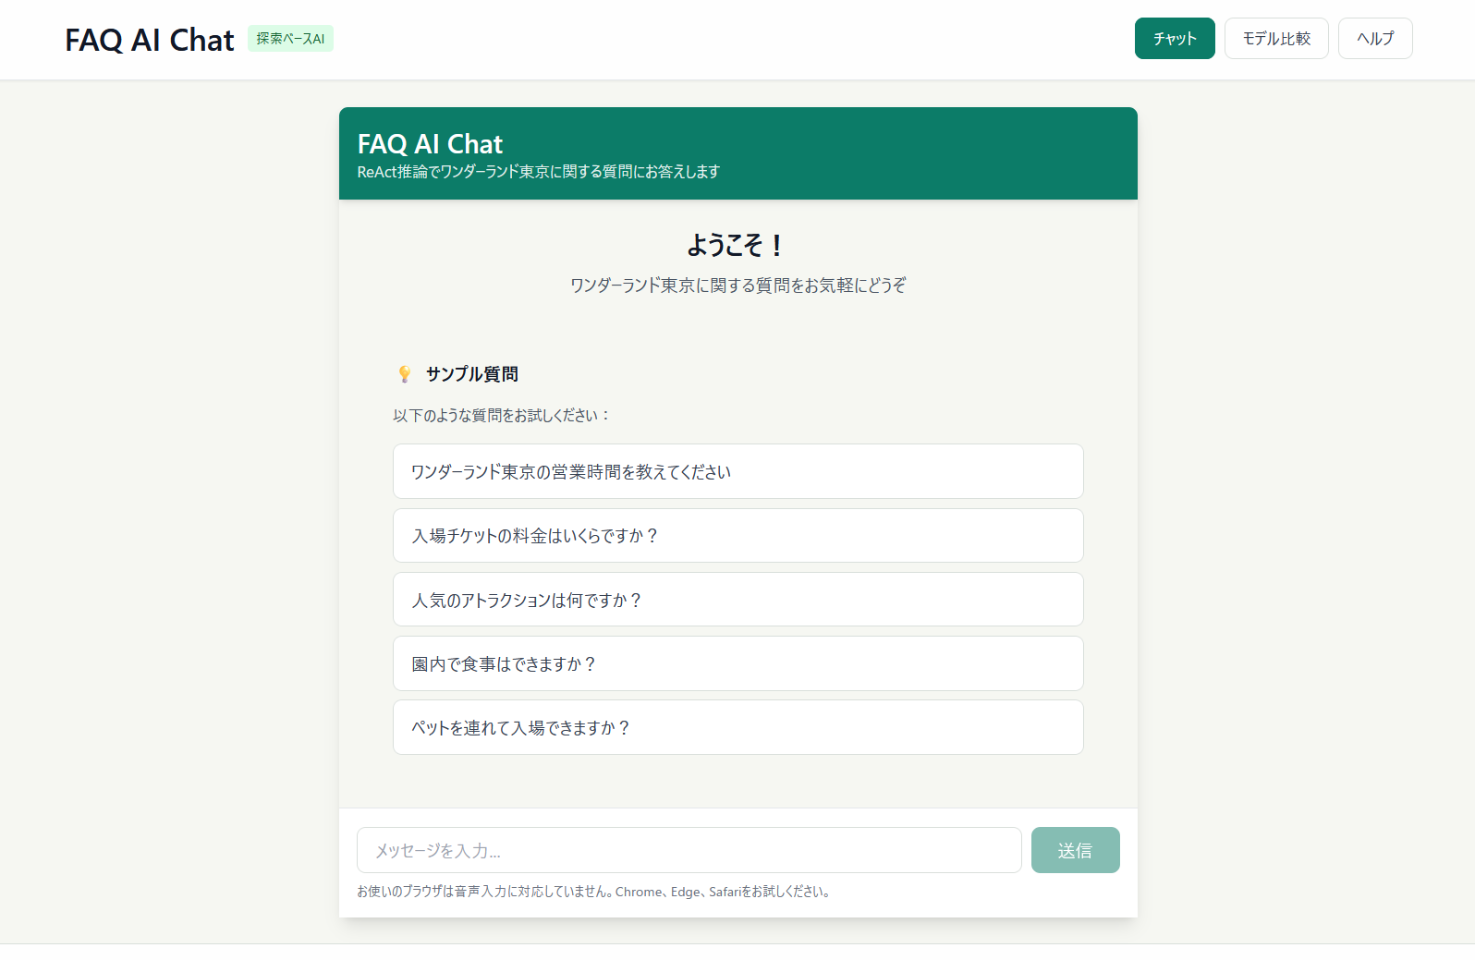The width and height of the screenshot is (1475, 960).
Task: Click the 送信 send button
Action: click(x=1075, y=850)
